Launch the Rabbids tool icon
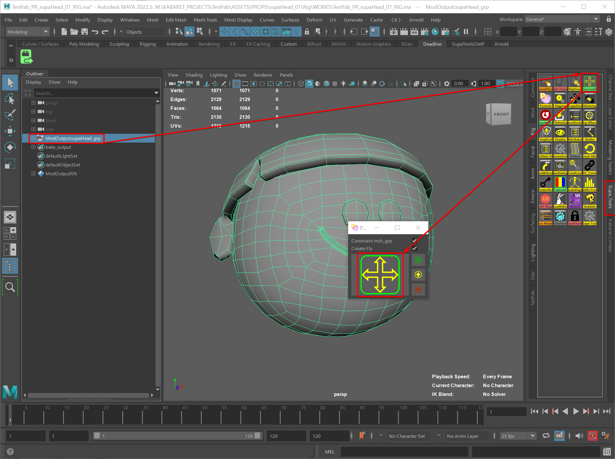The image size is (615, 459). pyautogui.click(x=589, y=200)
